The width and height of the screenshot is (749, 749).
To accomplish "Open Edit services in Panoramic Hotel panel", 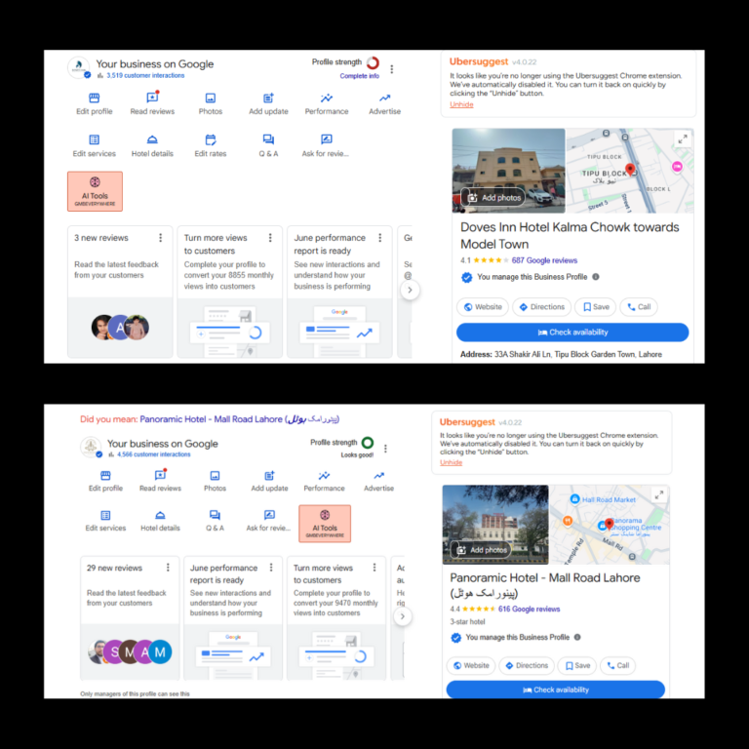I will (x=105, y=521).
